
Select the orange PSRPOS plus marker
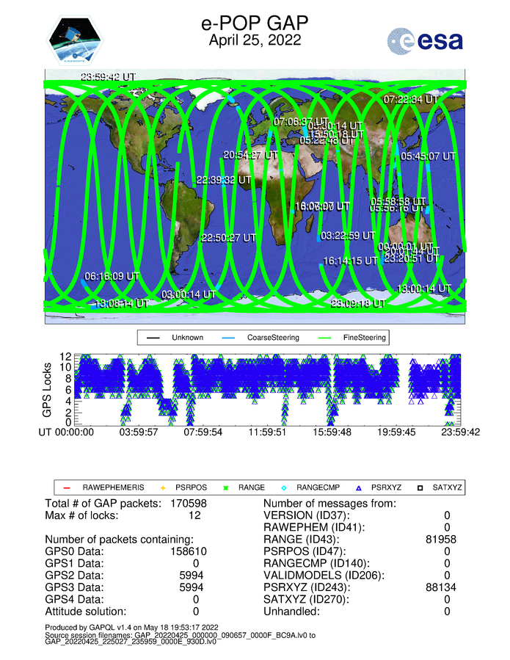[x=163, y=487]
